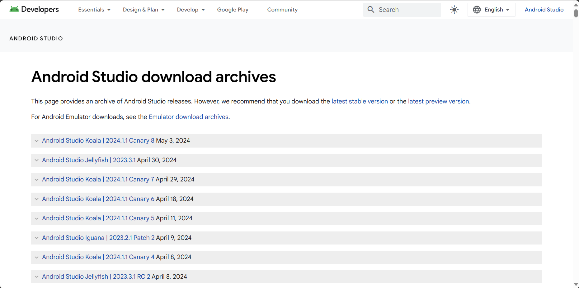The image size is (579, 288).
Task: Toggle the light/dark theme sun icon
Action: point(454,10)
